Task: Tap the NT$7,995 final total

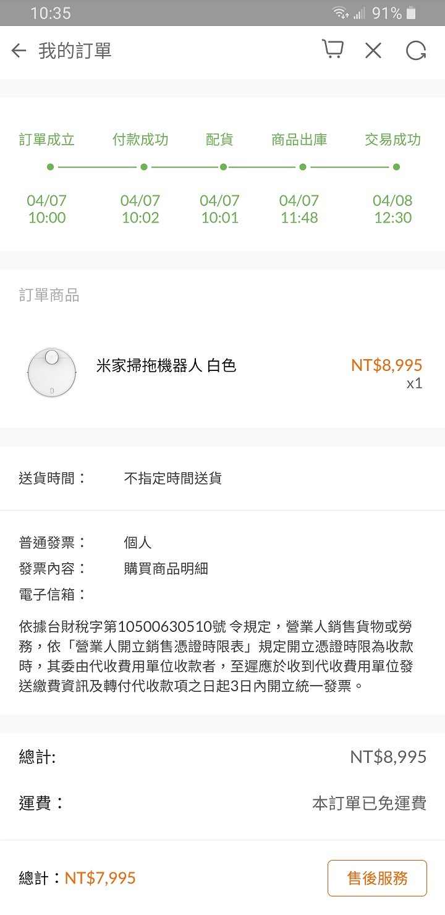Action: 100,878
